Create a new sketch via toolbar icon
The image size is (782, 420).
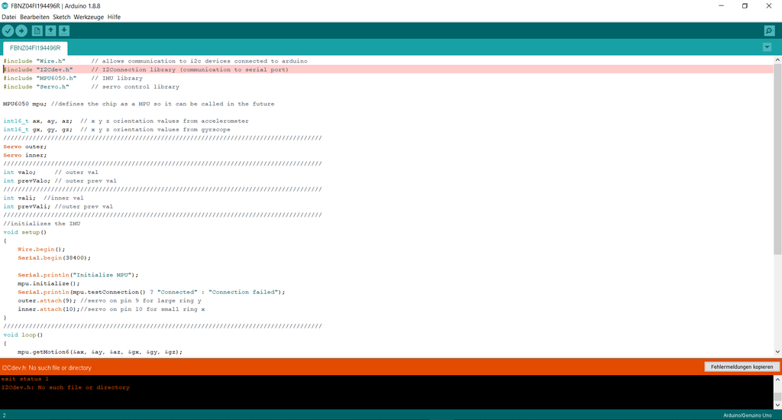coord(37,31)
